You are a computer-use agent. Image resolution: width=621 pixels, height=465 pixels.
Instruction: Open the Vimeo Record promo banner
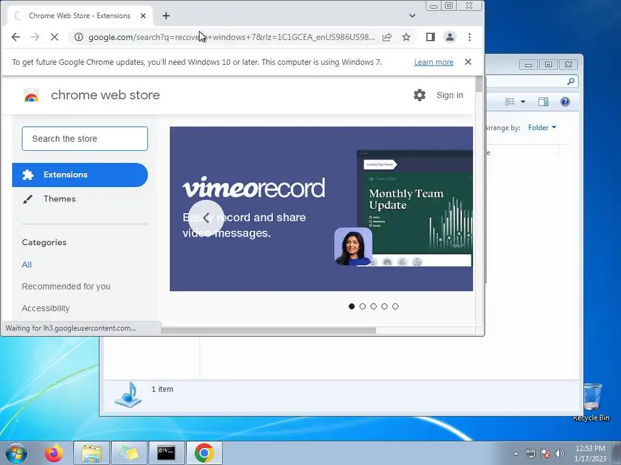point(321,209)
